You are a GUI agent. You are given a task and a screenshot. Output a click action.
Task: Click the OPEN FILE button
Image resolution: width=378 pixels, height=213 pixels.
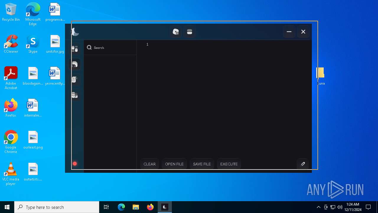[174, 164]
